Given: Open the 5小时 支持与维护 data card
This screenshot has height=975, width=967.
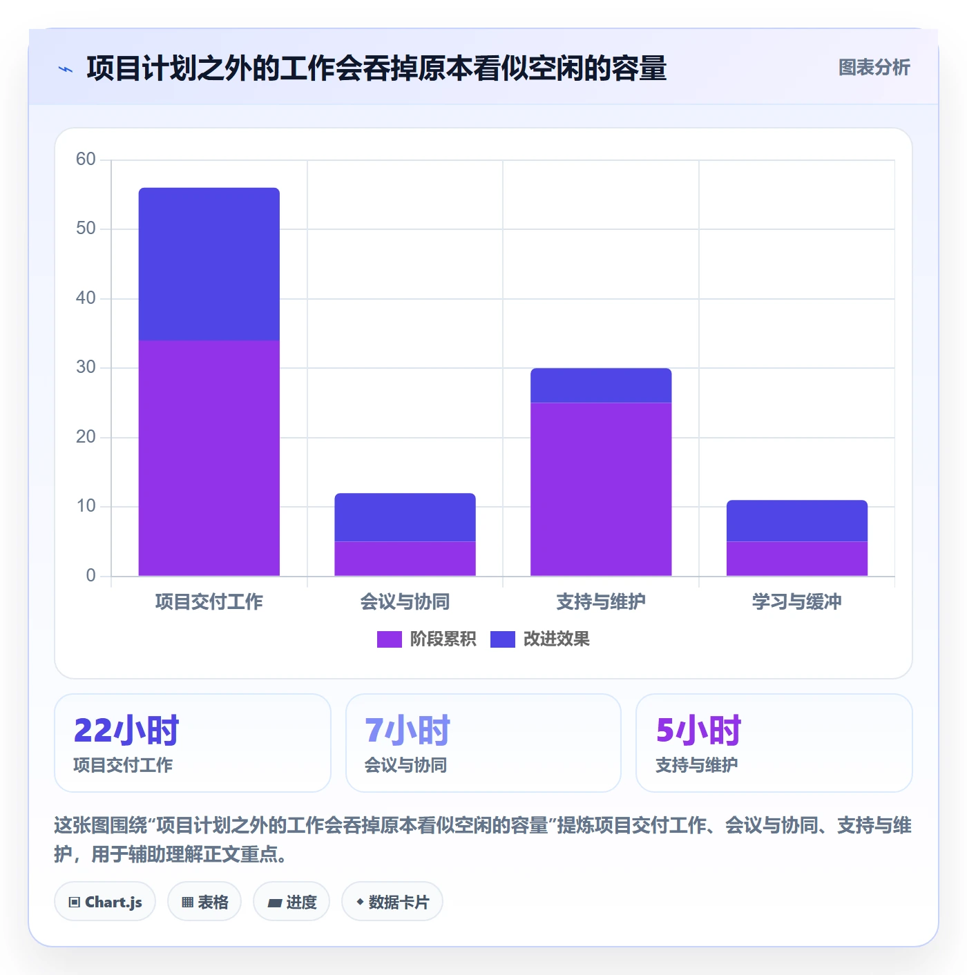Looking at the screenshot, I should [x=774, y=743].
